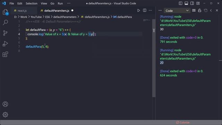
Task: Open output log in editor
Action: [205, 10]
